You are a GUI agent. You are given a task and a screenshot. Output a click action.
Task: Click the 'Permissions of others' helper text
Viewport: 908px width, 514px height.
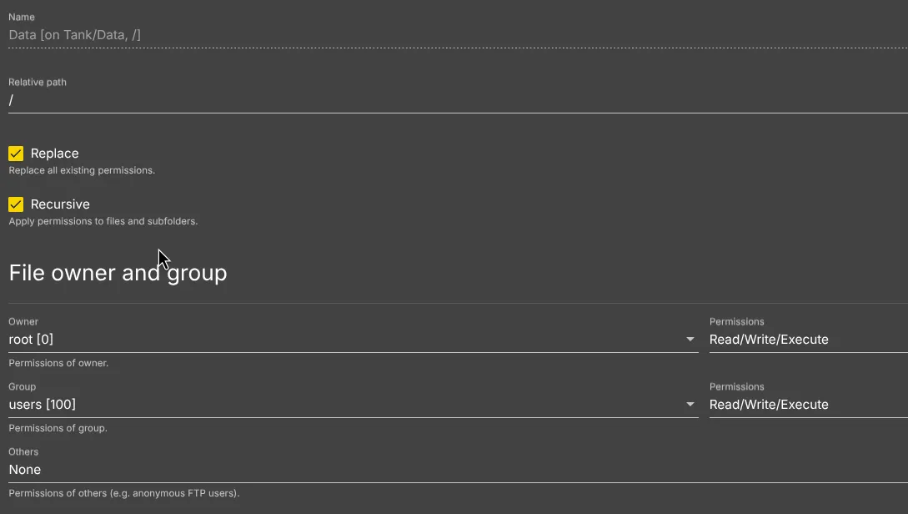(123, 493)
